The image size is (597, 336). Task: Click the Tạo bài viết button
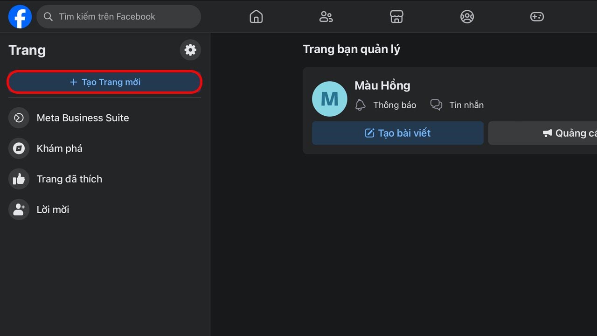click(398, 133)
